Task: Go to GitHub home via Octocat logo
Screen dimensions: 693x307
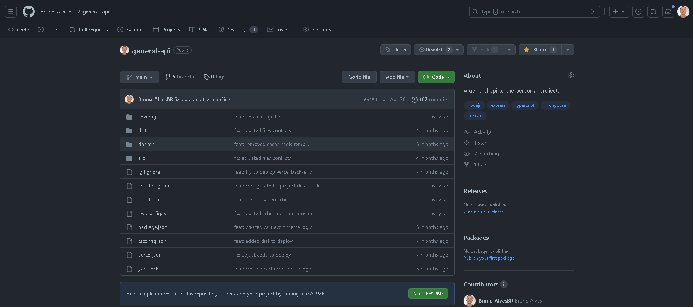Action: point(29,12)
